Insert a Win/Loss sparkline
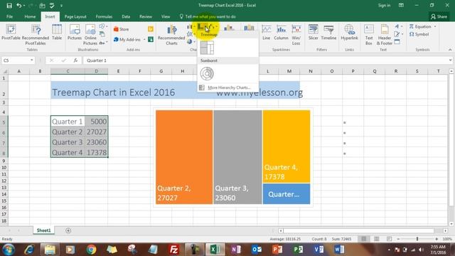 tap(296, 35)
